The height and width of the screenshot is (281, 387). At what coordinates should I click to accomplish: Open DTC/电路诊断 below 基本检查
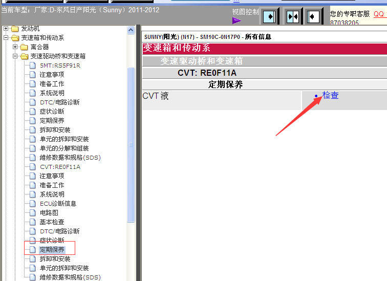click(59, 231)
